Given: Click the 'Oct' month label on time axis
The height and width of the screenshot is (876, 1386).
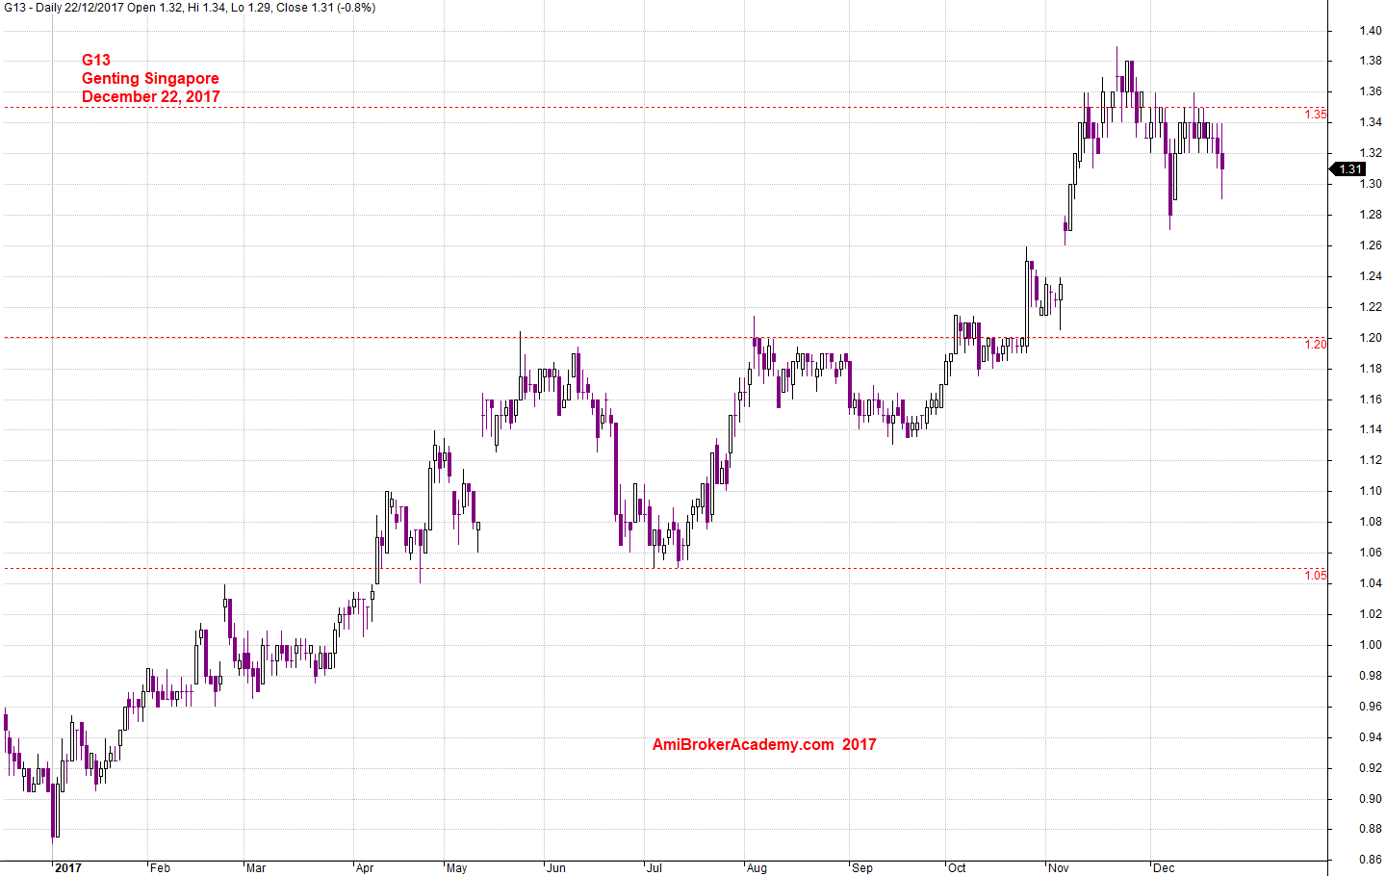Looking at the screenshot, I should [957, 868].
